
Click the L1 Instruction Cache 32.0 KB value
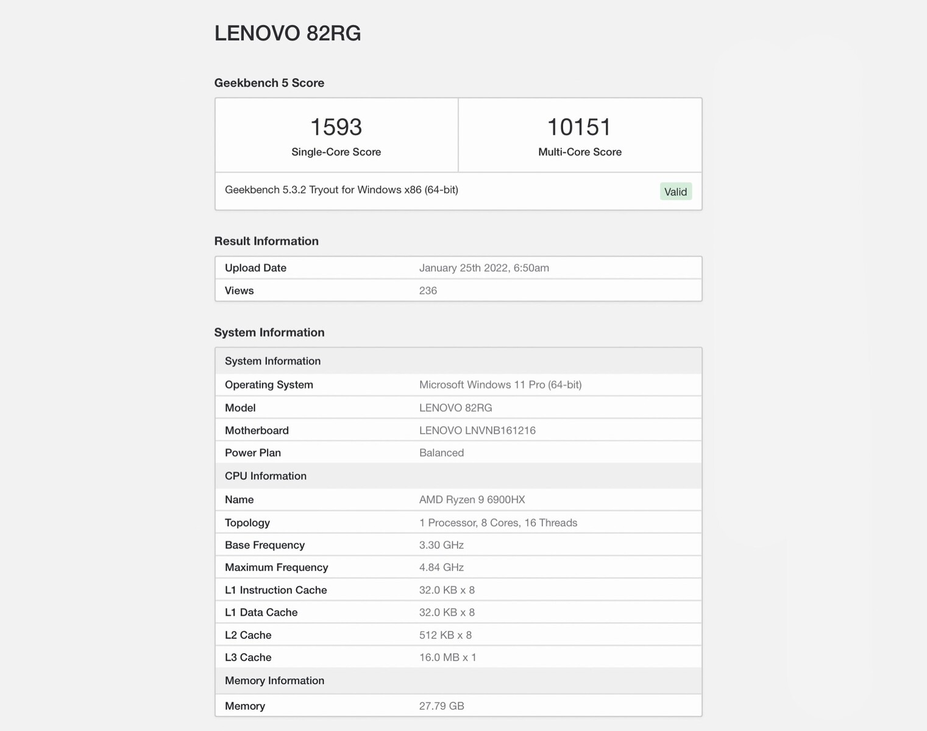[x=447, y=590]
